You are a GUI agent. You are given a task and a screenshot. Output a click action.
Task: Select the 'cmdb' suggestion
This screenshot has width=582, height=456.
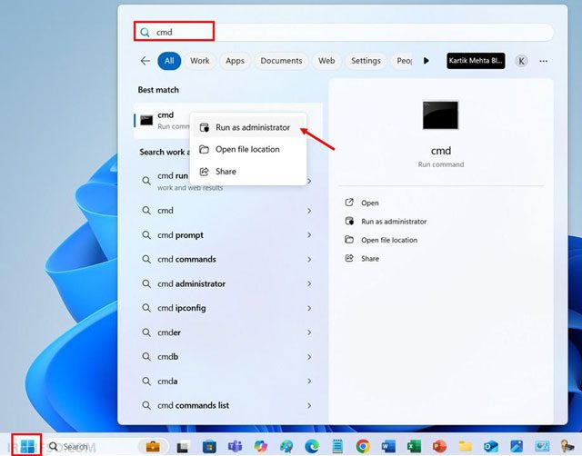(227, 357)
